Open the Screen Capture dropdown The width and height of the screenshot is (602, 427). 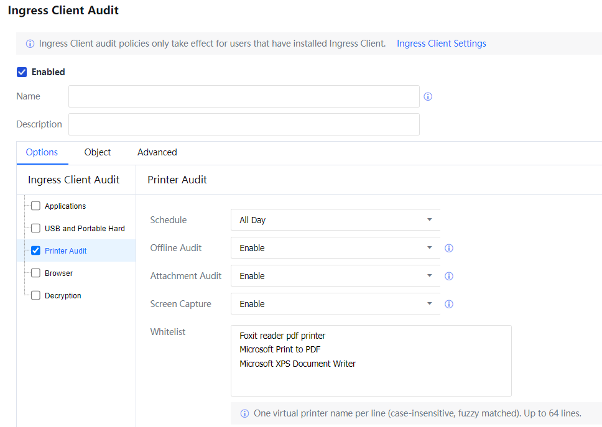(x=335, y=304)
